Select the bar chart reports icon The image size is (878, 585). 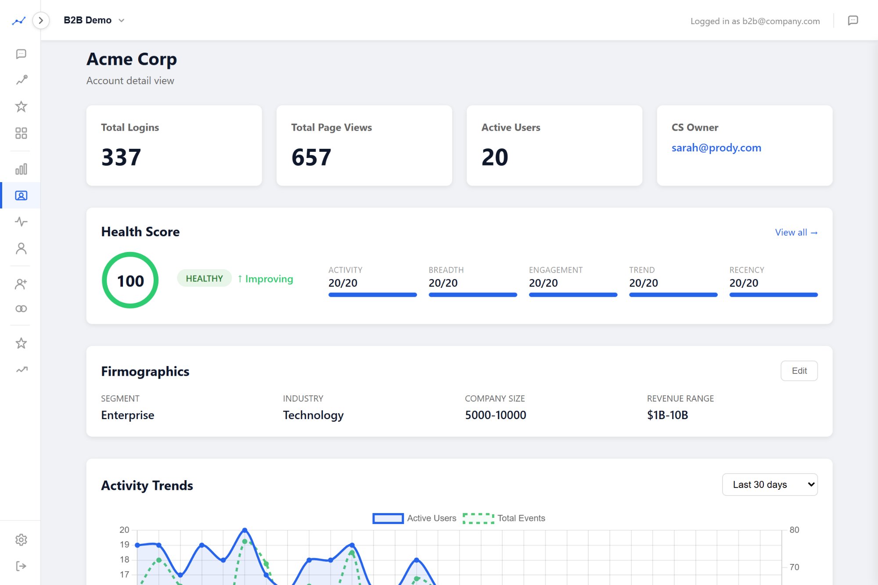(21, 169)
